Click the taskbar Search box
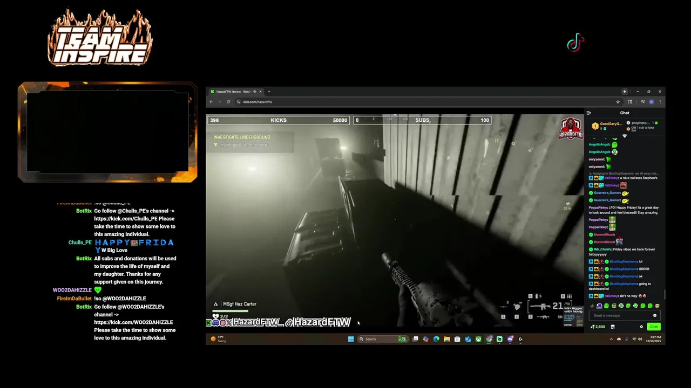 coord(383,339)
